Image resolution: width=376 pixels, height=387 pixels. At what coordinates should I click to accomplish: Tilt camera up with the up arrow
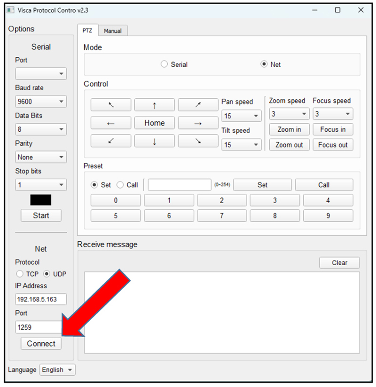coord(155,105)
